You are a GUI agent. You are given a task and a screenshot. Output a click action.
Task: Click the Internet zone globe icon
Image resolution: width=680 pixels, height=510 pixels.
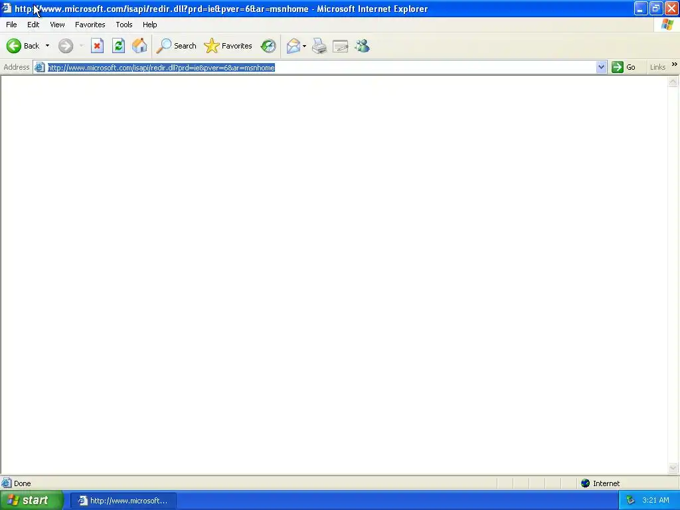pos(586,483)
